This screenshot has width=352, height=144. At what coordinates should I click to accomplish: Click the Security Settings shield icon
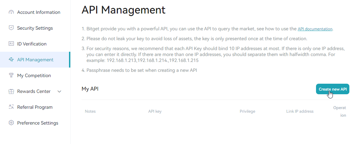pyautogui.click(x=11, y=28)
